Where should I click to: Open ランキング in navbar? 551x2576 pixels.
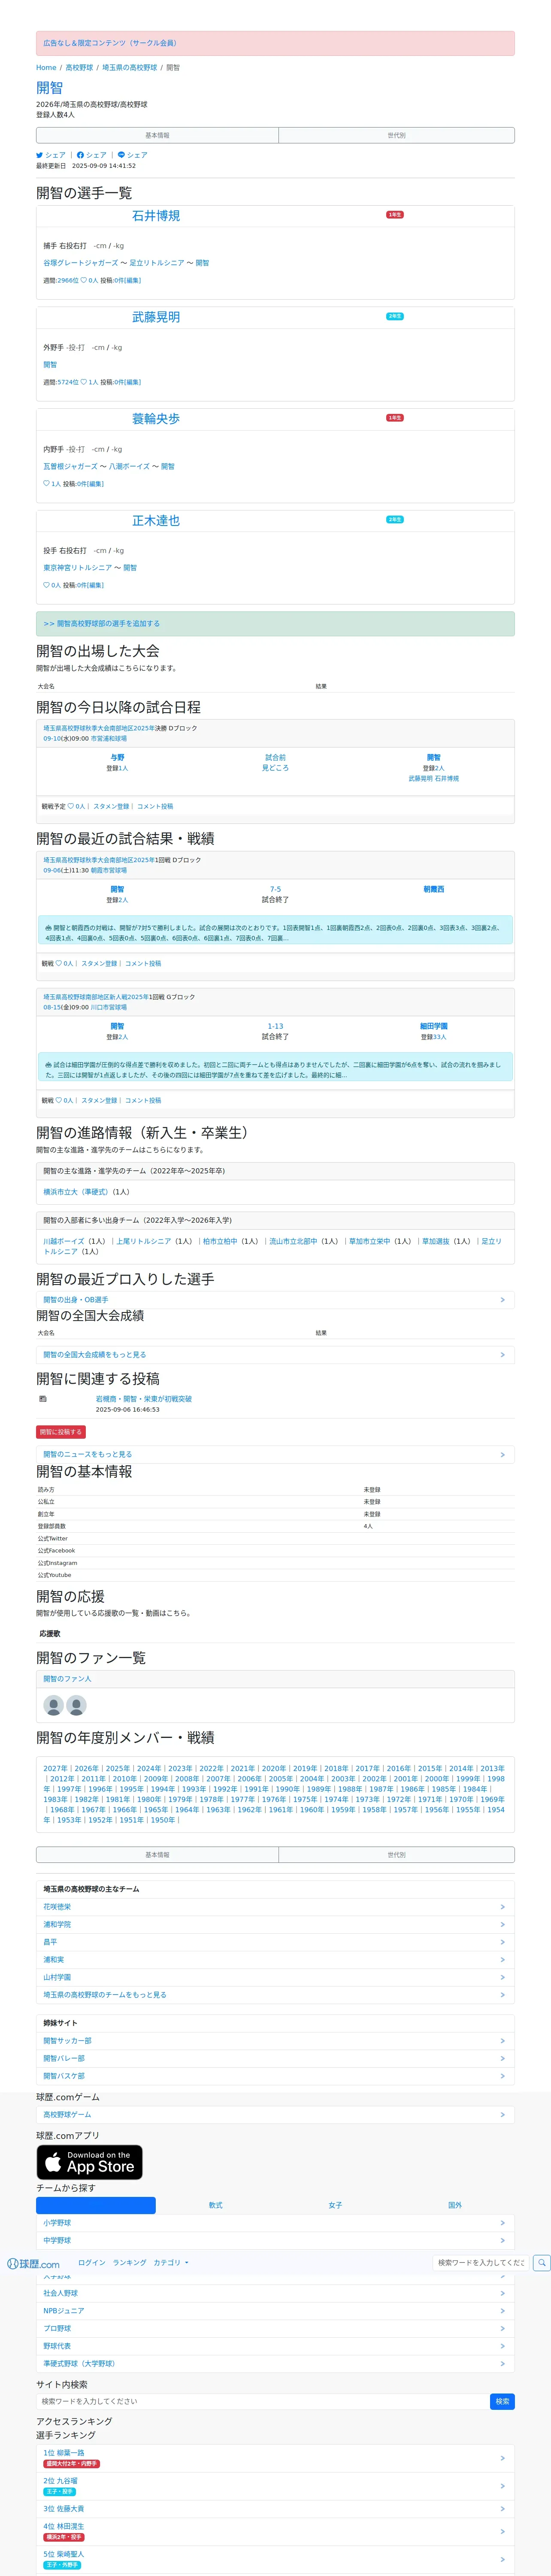pos(129,2262)
